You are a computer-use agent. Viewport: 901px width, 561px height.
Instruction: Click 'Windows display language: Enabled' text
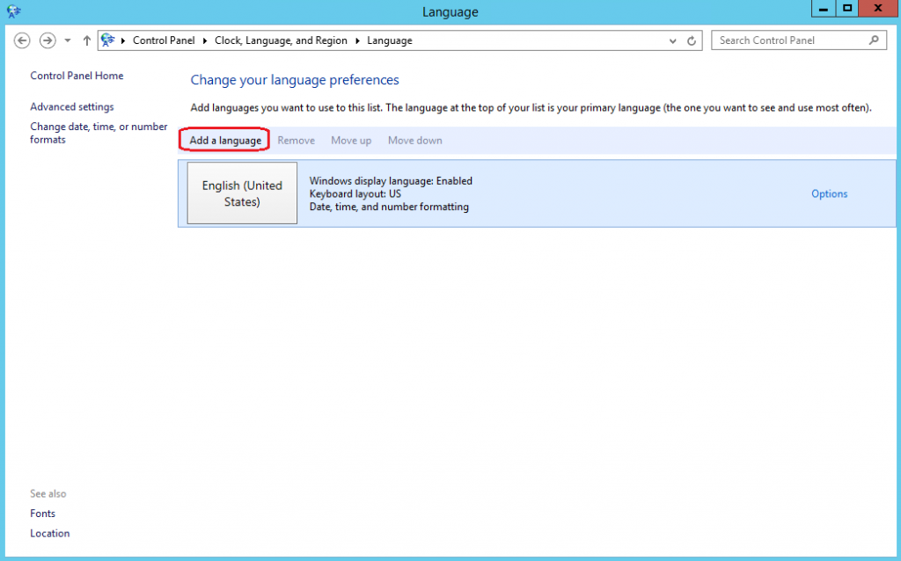point(391,181)
